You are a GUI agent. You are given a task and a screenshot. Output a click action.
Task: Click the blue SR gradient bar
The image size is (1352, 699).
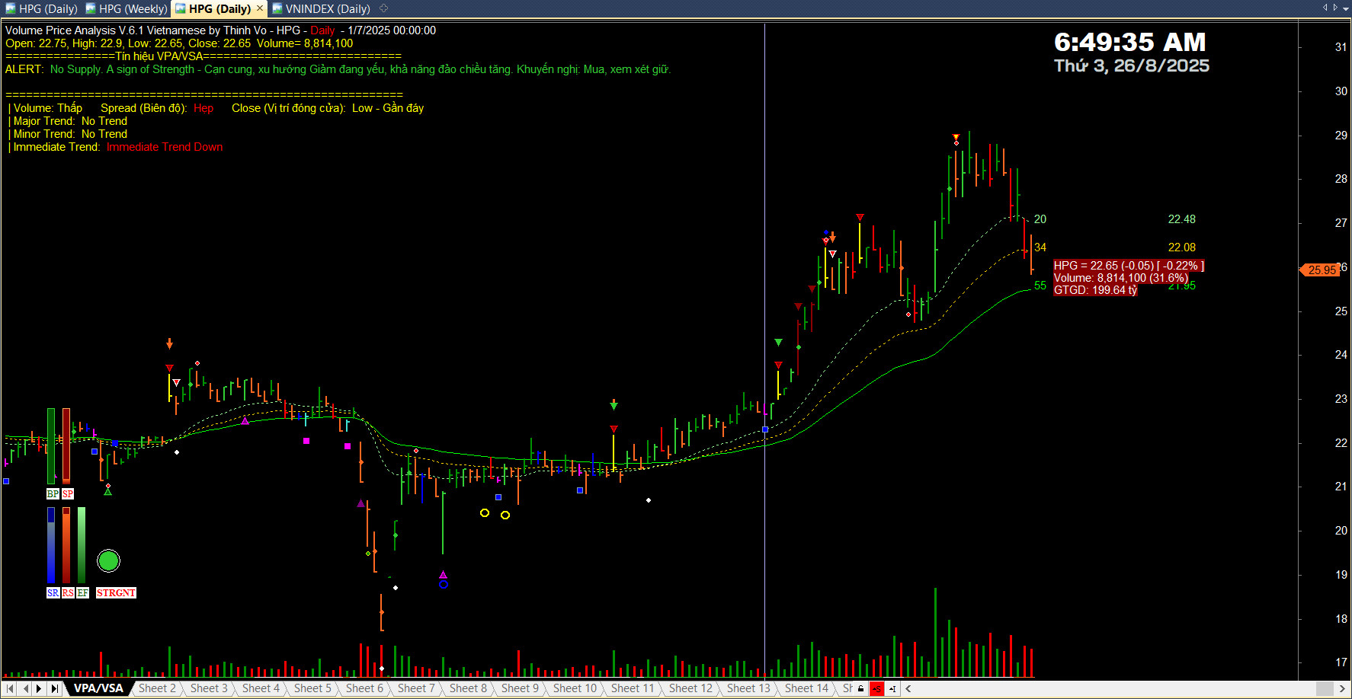[51, 545]
